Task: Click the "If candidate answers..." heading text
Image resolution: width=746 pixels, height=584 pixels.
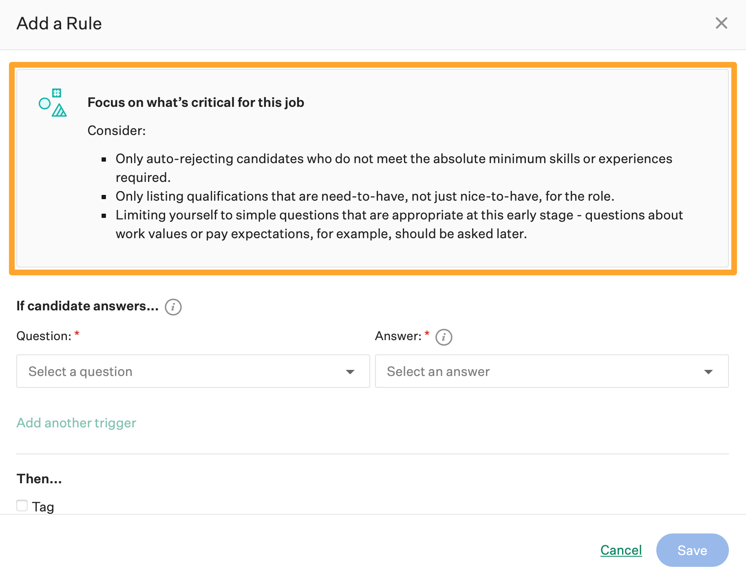Action: click(87, 306)
